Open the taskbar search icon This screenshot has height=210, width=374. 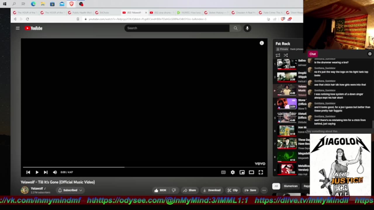coord(14,4)
